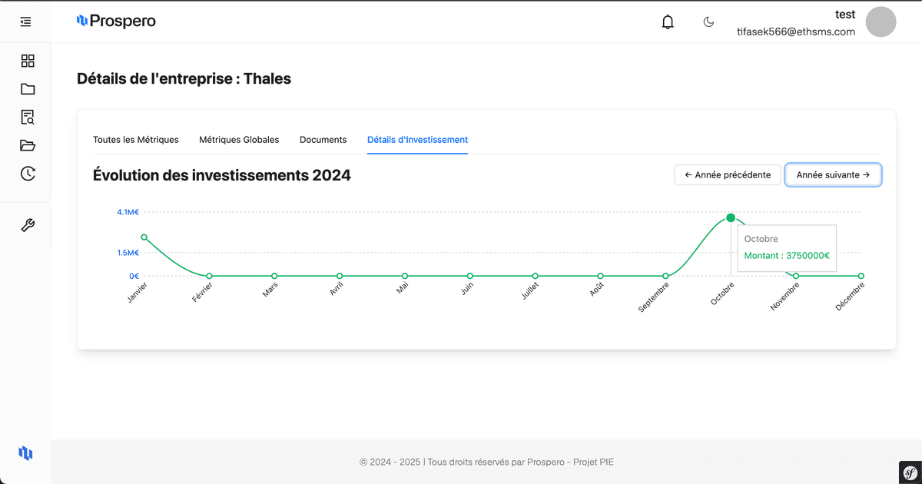Open the dashboard grid icon in sidebar
Image resolution: width=922 pixels, height=484 pixels.
pyautogui.click(x=28, y=61)
